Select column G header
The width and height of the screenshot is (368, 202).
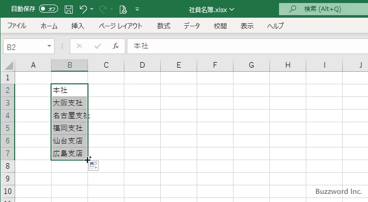coord(251,65)
